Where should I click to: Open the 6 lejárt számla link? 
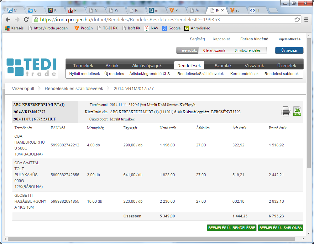pyautogui.click(x=214, y=50)
